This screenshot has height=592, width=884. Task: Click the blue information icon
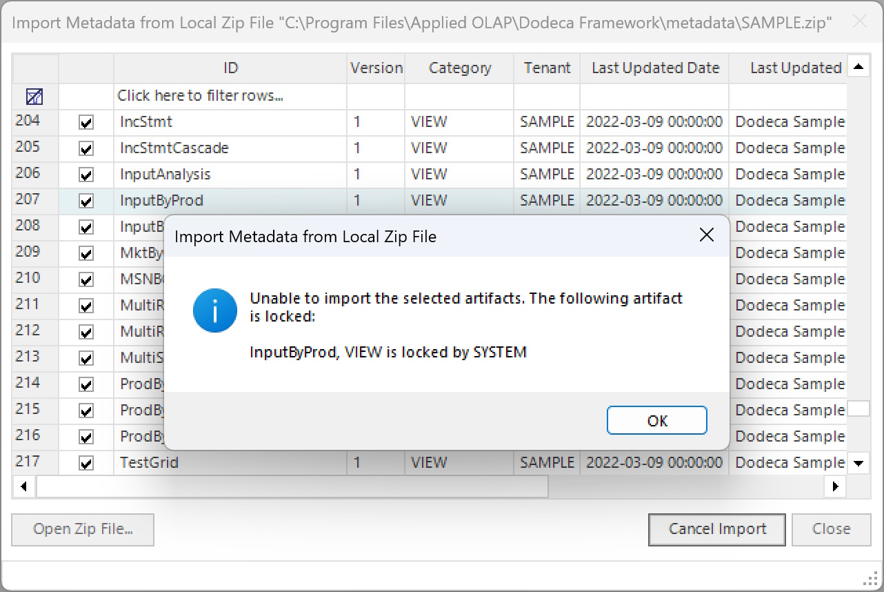[x=214, y=311]
